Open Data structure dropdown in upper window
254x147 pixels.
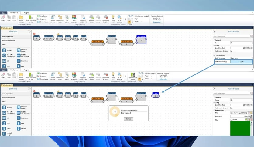[x=241, y=58]
